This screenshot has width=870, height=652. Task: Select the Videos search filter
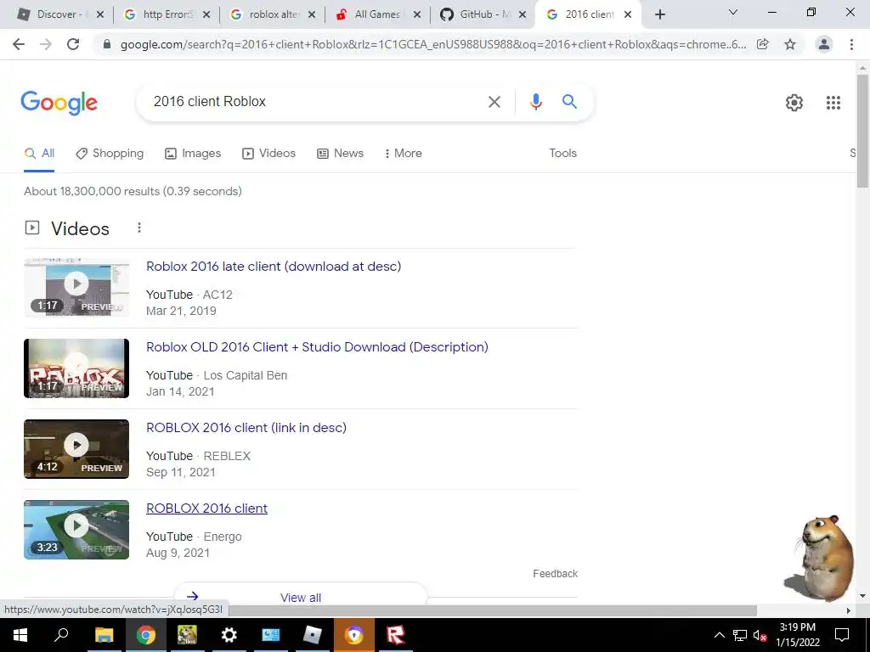tap(269, 154)
